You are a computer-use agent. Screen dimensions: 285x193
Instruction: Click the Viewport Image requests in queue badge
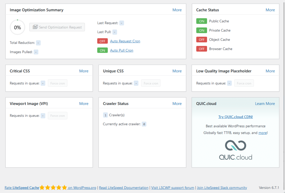[43, 116]
